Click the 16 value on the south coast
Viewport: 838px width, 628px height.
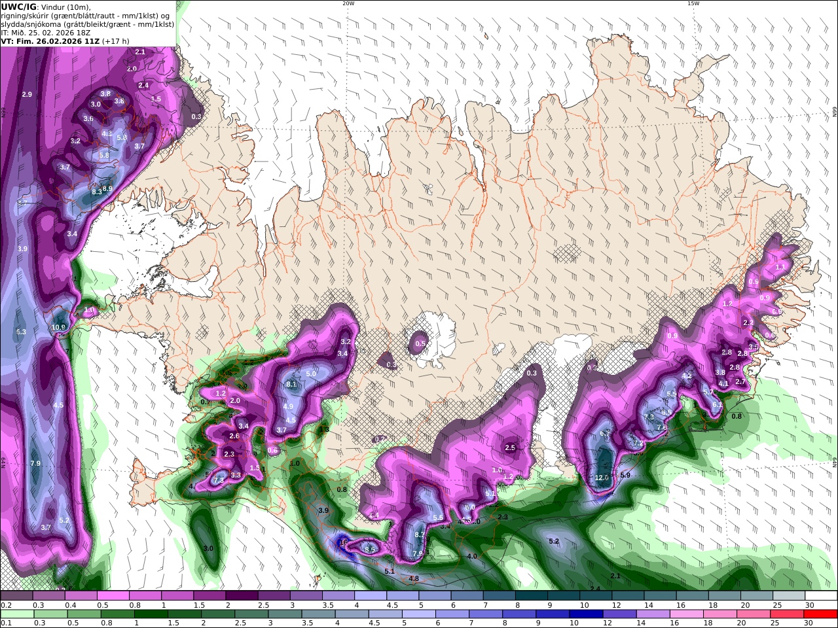(342, 542)
